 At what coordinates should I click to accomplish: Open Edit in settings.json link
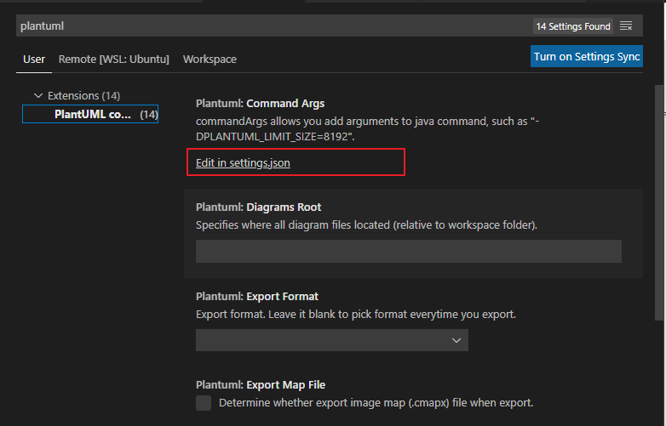(x=243, y=162)
